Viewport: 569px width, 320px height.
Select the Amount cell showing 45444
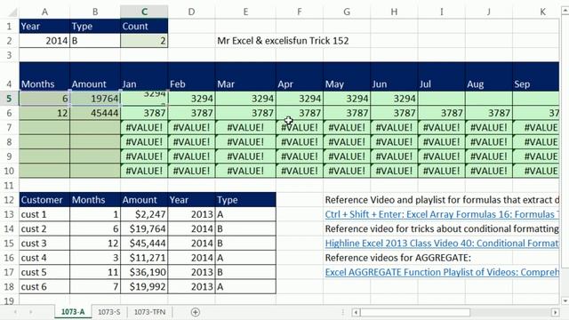(95, 113)
